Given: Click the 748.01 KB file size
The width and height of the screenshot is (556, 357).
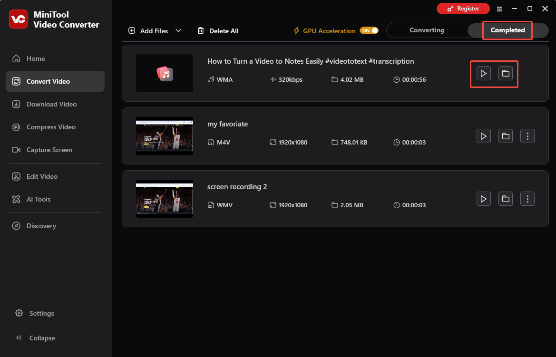Looking at the screenshot, I should tap(353, 143).
